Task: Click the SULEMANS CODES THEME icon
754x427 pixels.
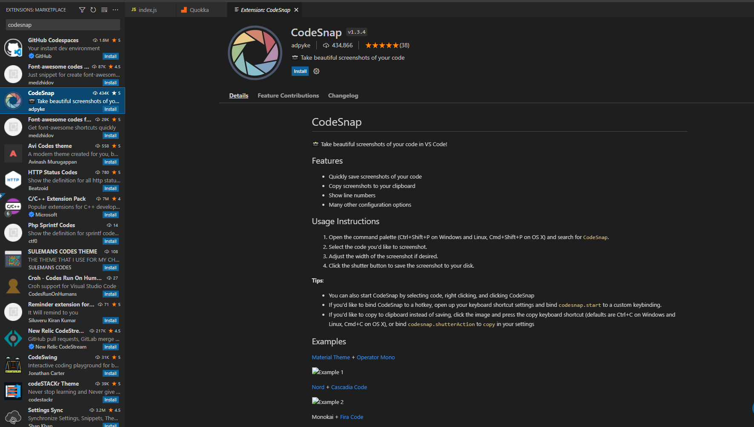Action: [13, 259]
